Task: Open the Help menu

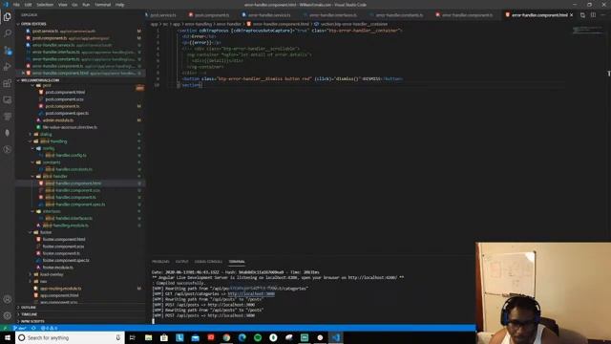Action: [119, 5]
